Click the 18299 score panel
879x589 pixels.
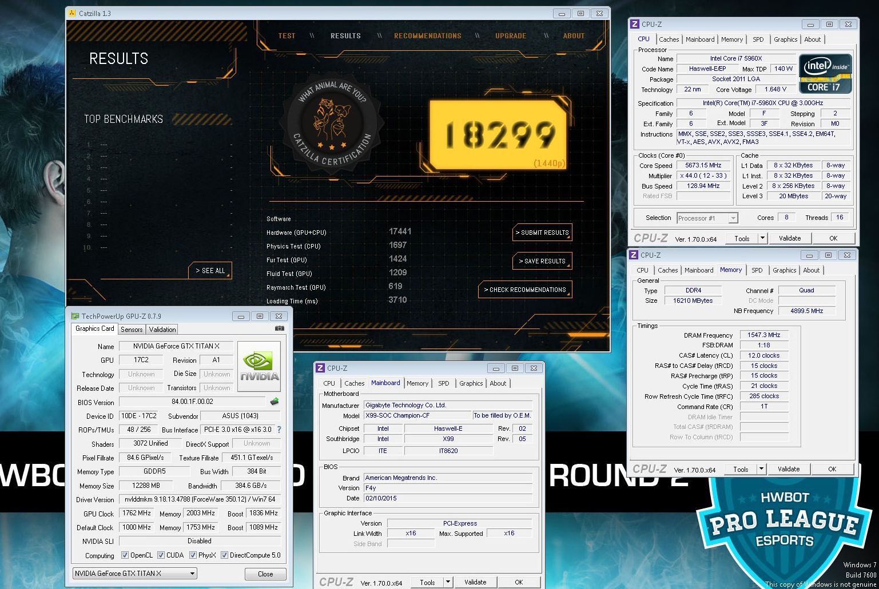point(498,135)
